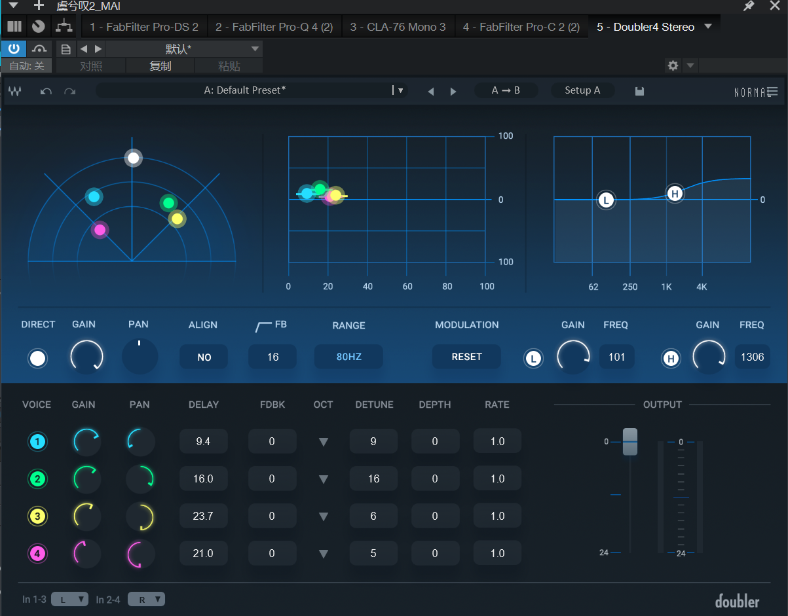Open the In 1-3 L dropdown
The image size is (788, 616).
pyautogui.click(x=69, y=599)
